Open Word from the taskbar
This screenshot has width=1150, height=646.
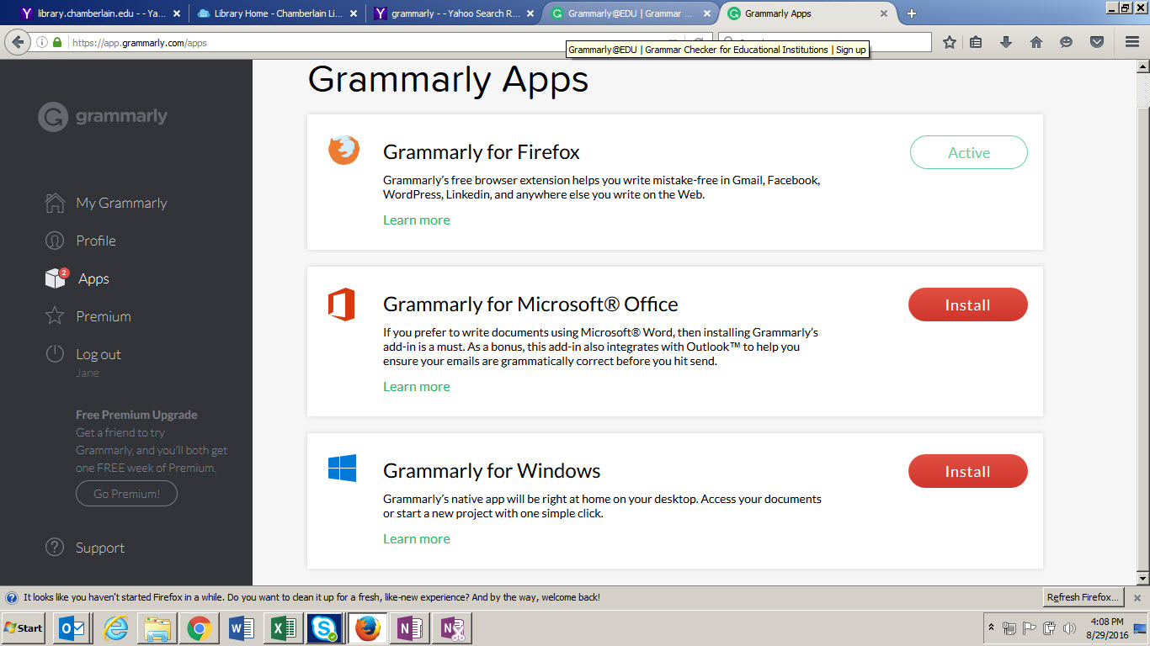pos(241,628)
